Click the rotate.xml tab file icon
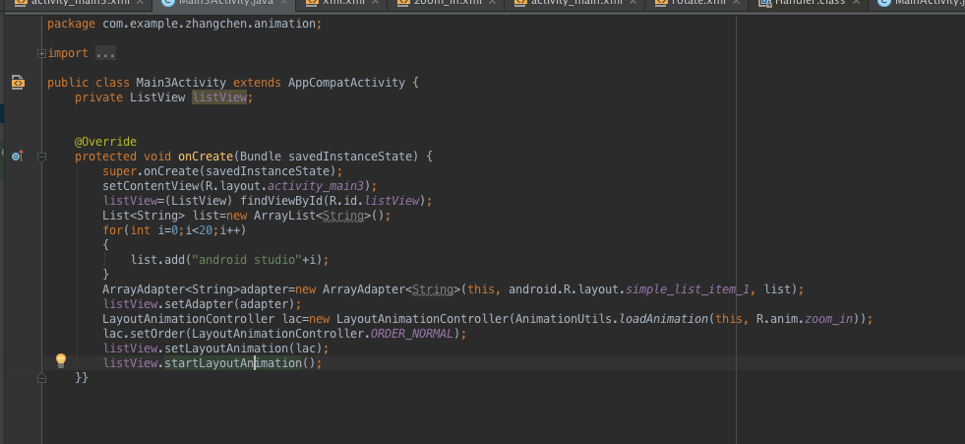Viewport: 965px width, 444px height. coord(660,3)
